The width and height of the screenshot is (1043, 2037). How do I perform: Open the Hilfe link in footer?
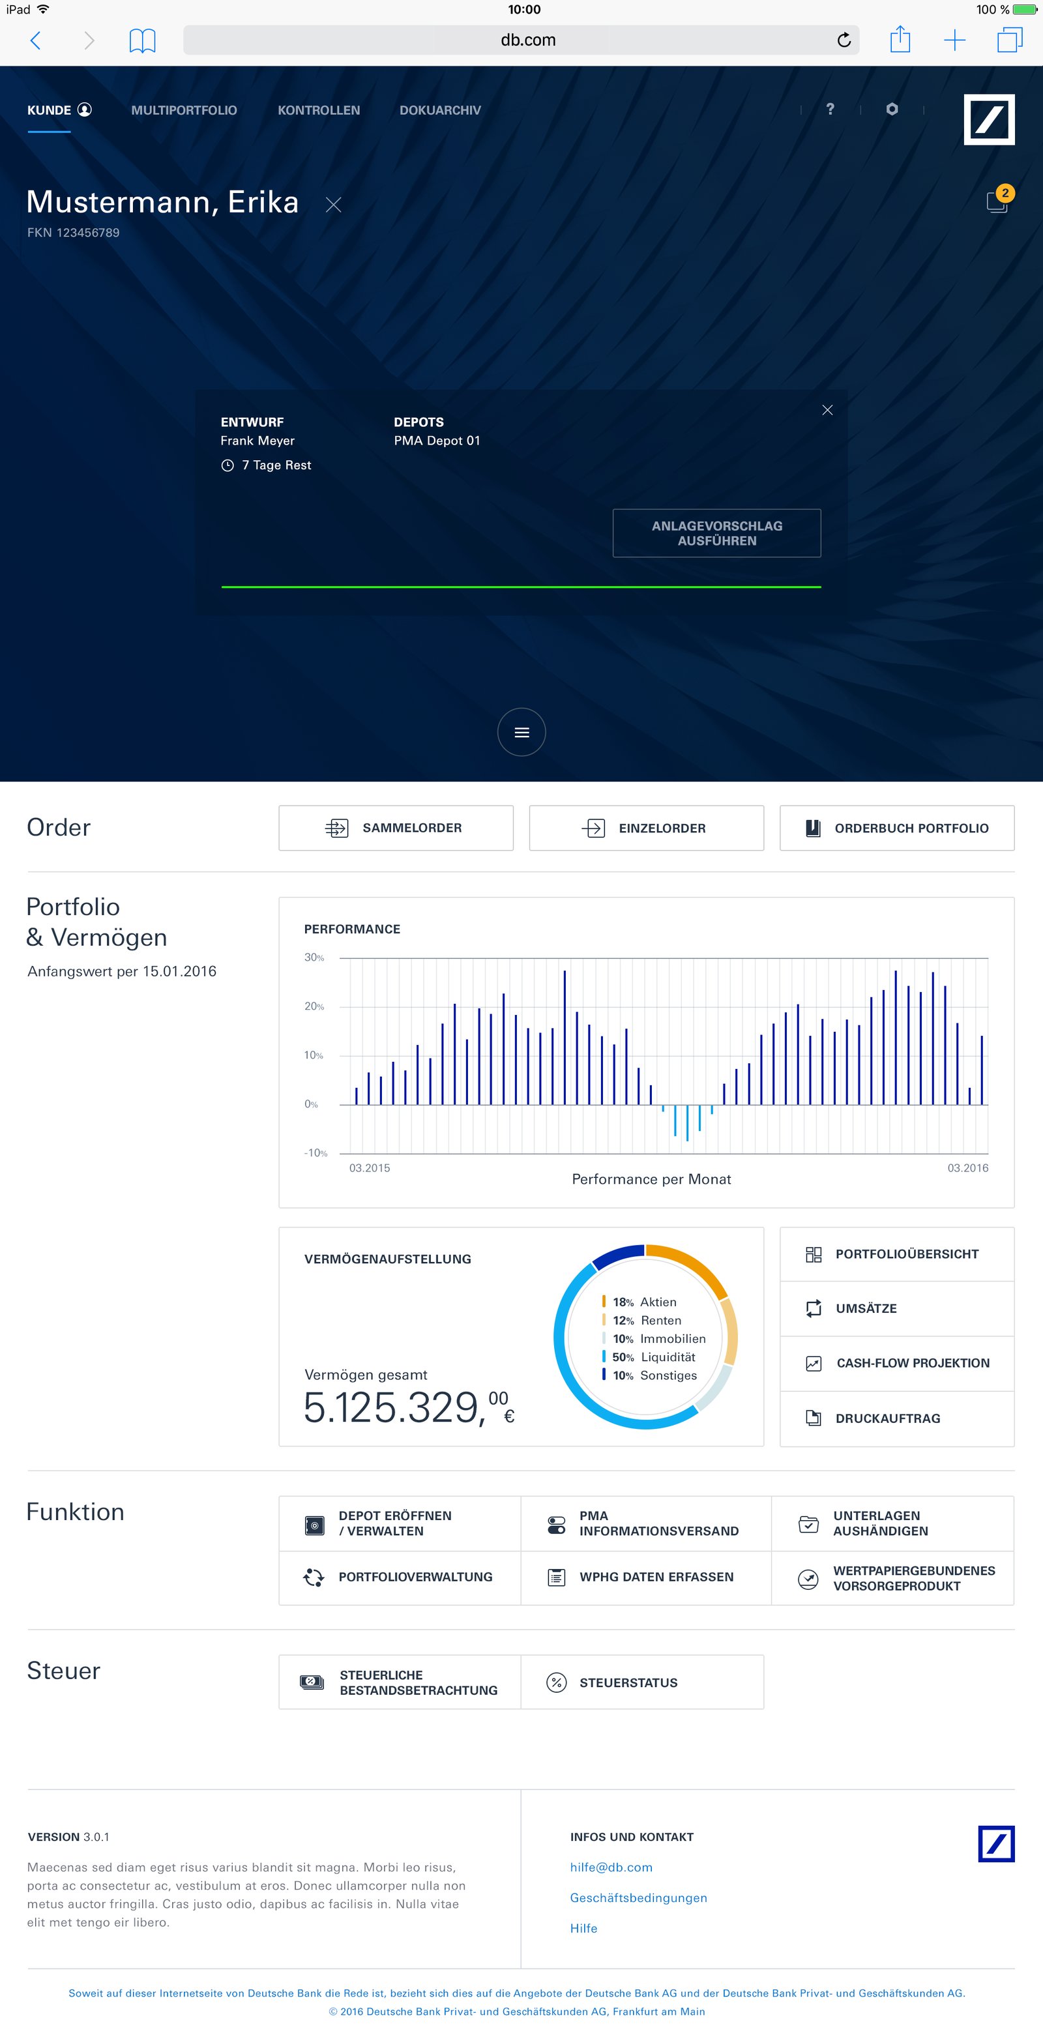coord(583,1928)
